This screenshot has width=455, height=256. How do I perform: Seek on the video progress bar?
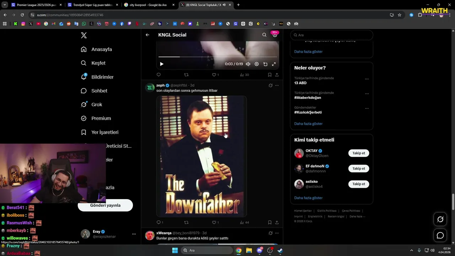click(218, 57)
